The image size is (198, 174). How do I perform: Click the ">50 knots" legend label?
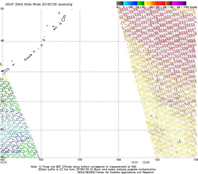[x=190, y=7]
